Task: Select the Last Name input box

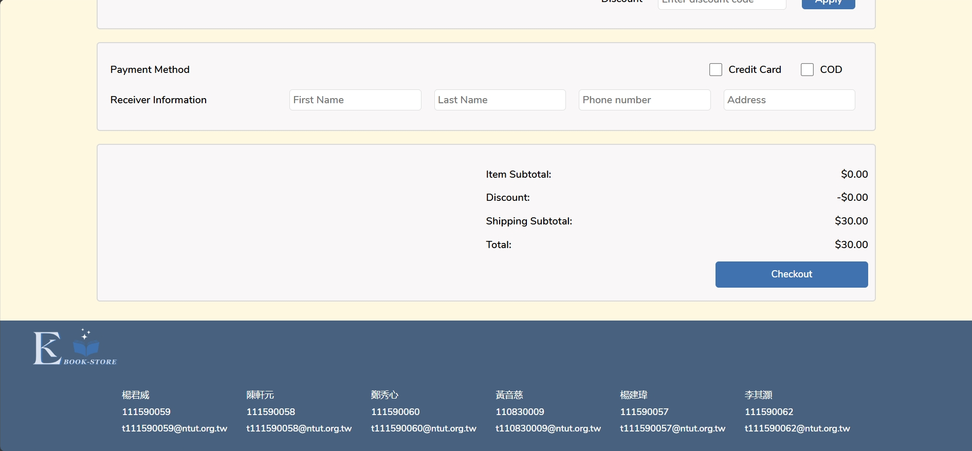Action: (x=500, y=100)
